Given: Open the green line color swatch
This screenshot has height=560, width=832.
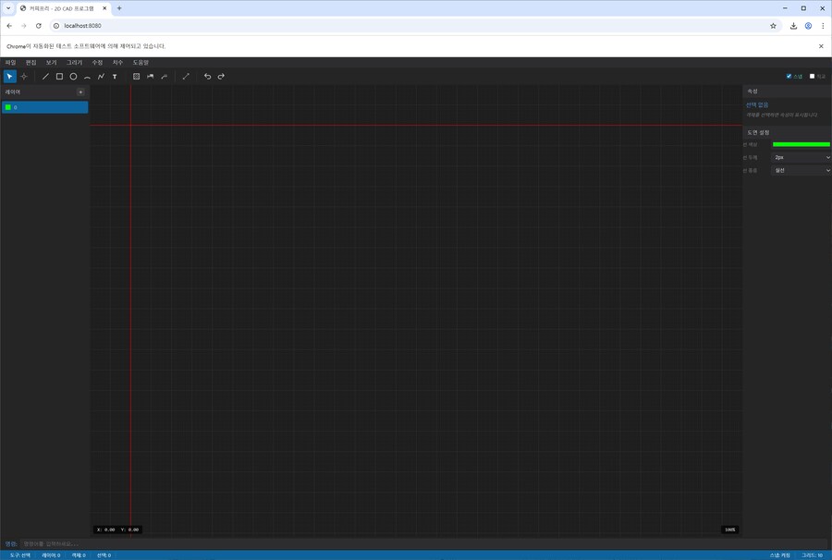Looking at the screenshot, I should [x=801, y=144].
